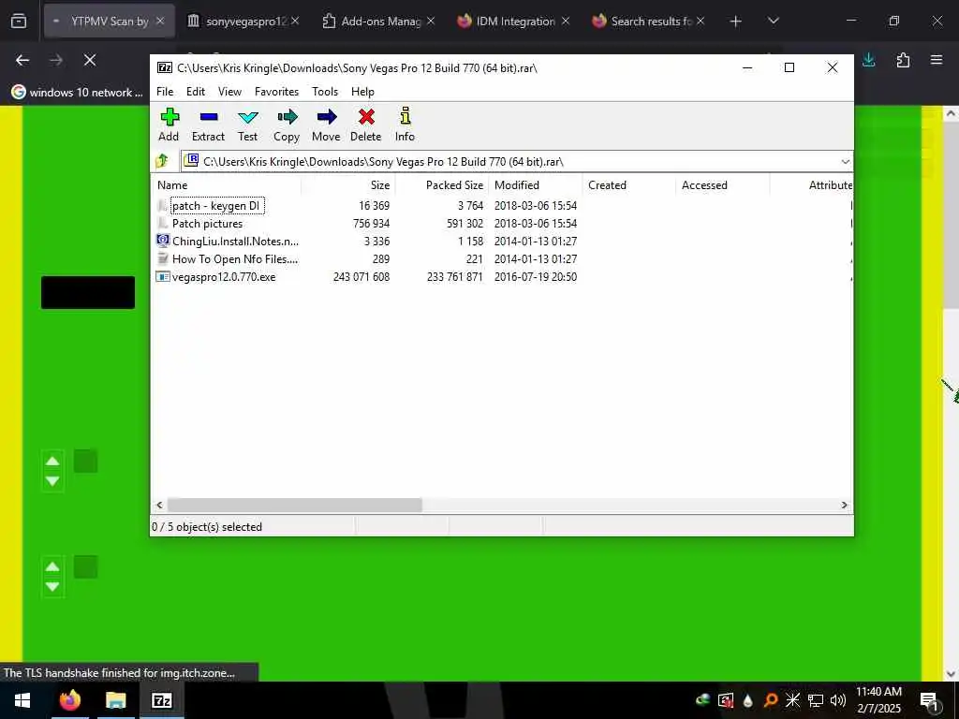Image resolution: width=959 pixels, height=719 pixels.
Task: Click the upper down-arrow stepper on page
Action: tap(52, 481)
